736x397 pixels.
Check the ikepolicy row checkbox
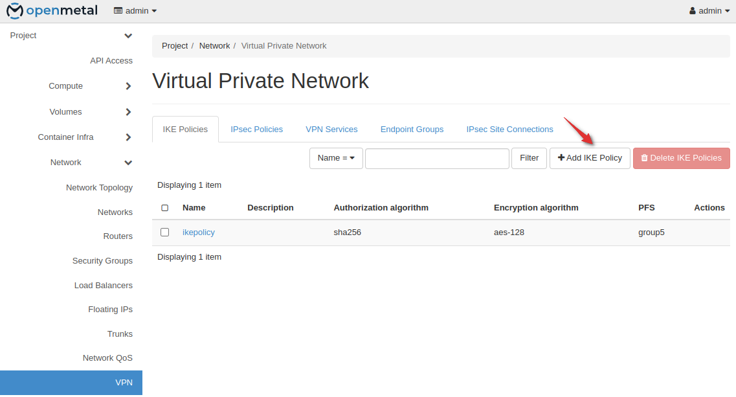pos(164,232)
